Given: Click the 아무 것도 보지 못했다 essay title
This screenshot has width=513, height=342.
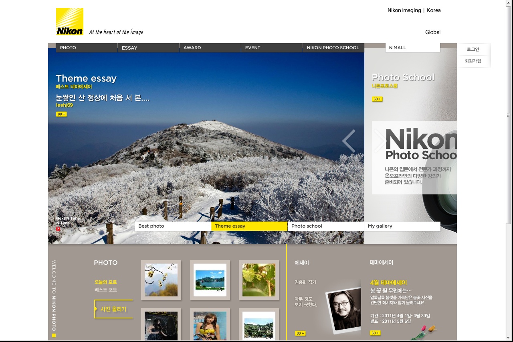Looking at the screenshot, I should click(x=306, y=302).
